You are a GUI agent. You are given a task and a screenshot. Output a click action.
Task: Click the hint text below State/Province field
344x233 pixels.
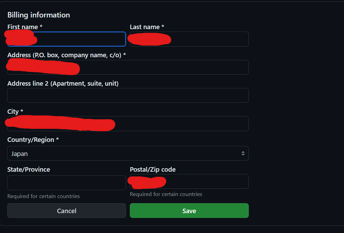point(44,196)
